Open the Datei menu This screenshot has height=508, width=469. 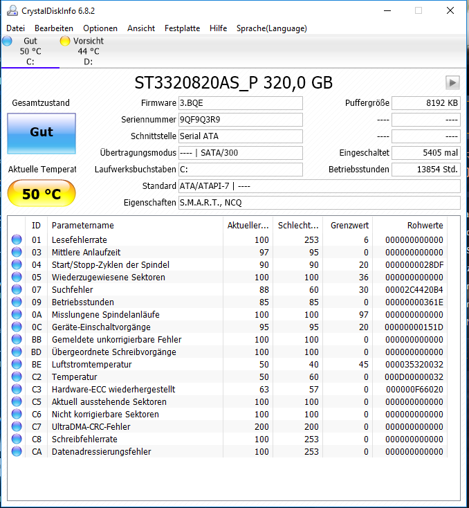click(x=15, y=28)
